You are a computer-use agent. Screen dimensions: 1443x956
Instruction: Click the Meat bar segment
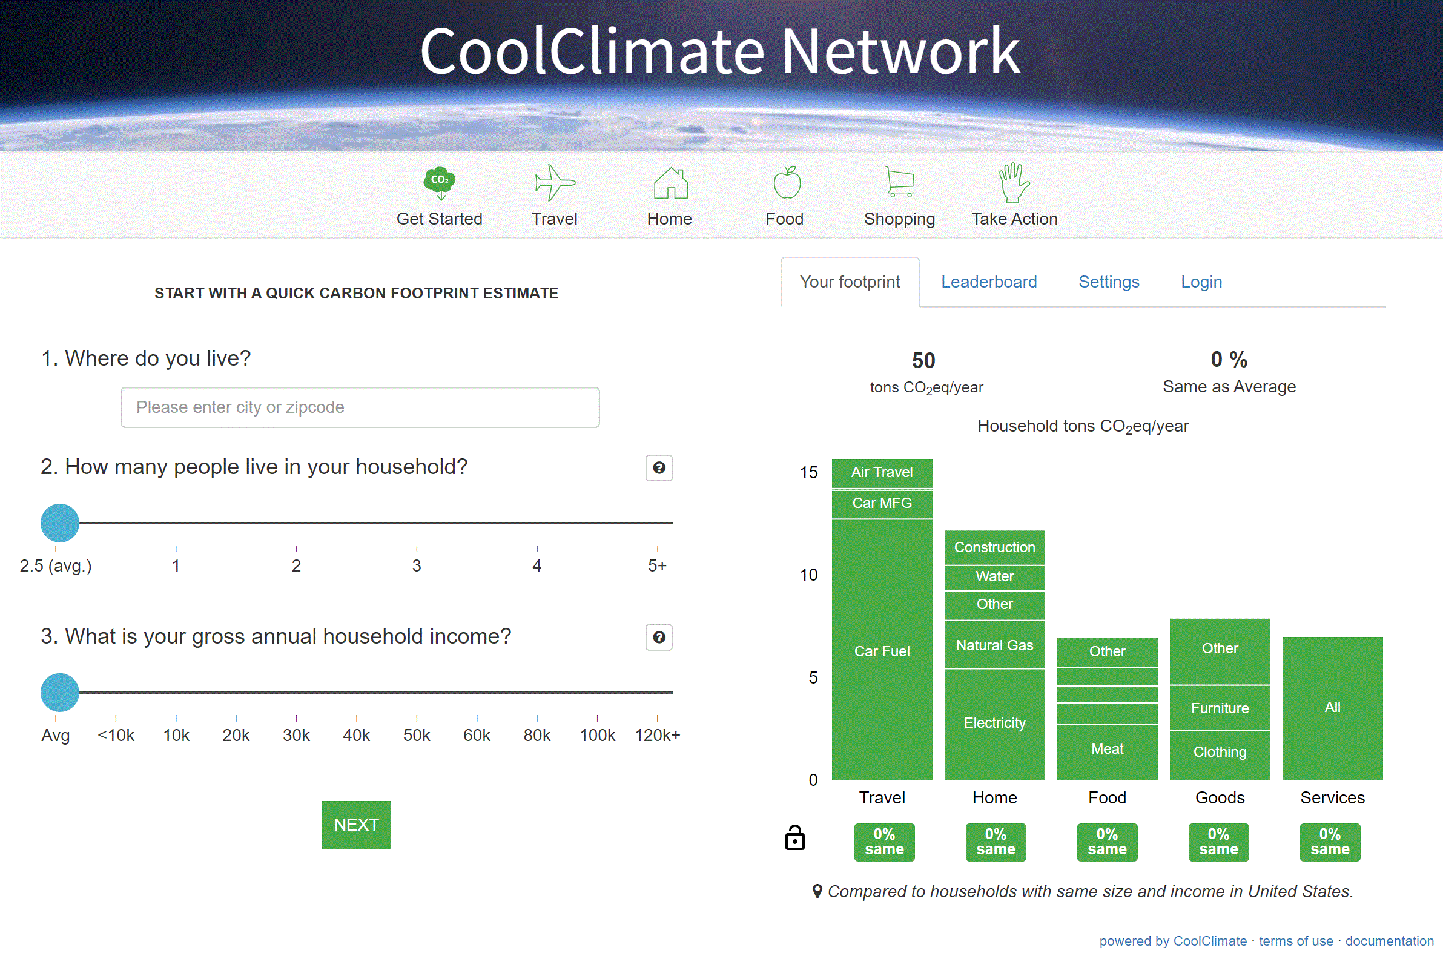tap(1107, 753)
